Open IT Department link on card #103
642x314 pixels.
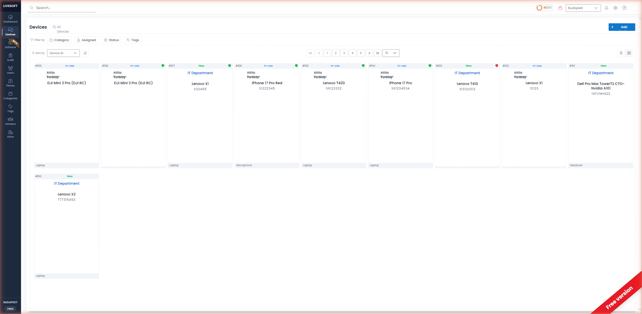tap(467, 73)
